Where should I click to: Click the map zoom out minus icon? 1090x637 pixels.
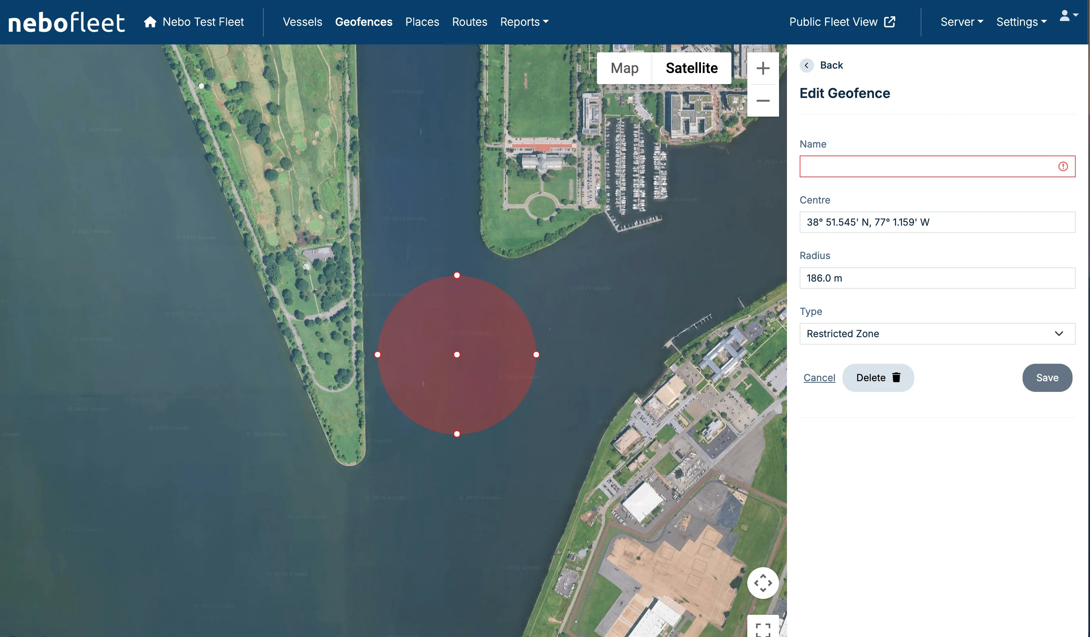[763, 101]
